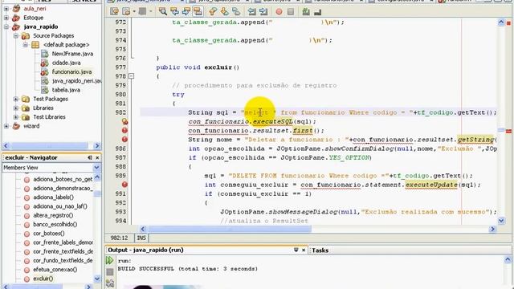This screenshot has width=514, height=289.
Task: Click Next Bookmark toolbar icon
Action: point(224,12)
